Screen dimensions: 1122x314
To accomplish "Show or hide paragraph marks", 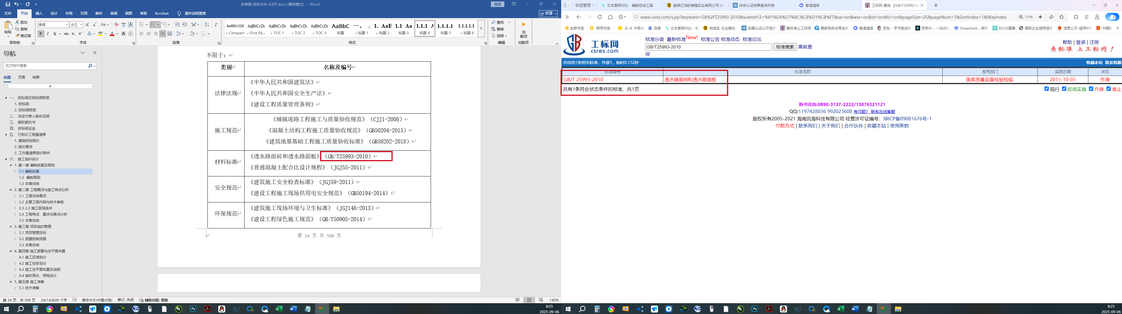I will click(217, 25).
